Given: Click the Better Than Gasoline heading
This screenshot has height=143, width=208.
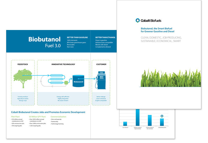Looking at the screenshot, I should point(77,37).
